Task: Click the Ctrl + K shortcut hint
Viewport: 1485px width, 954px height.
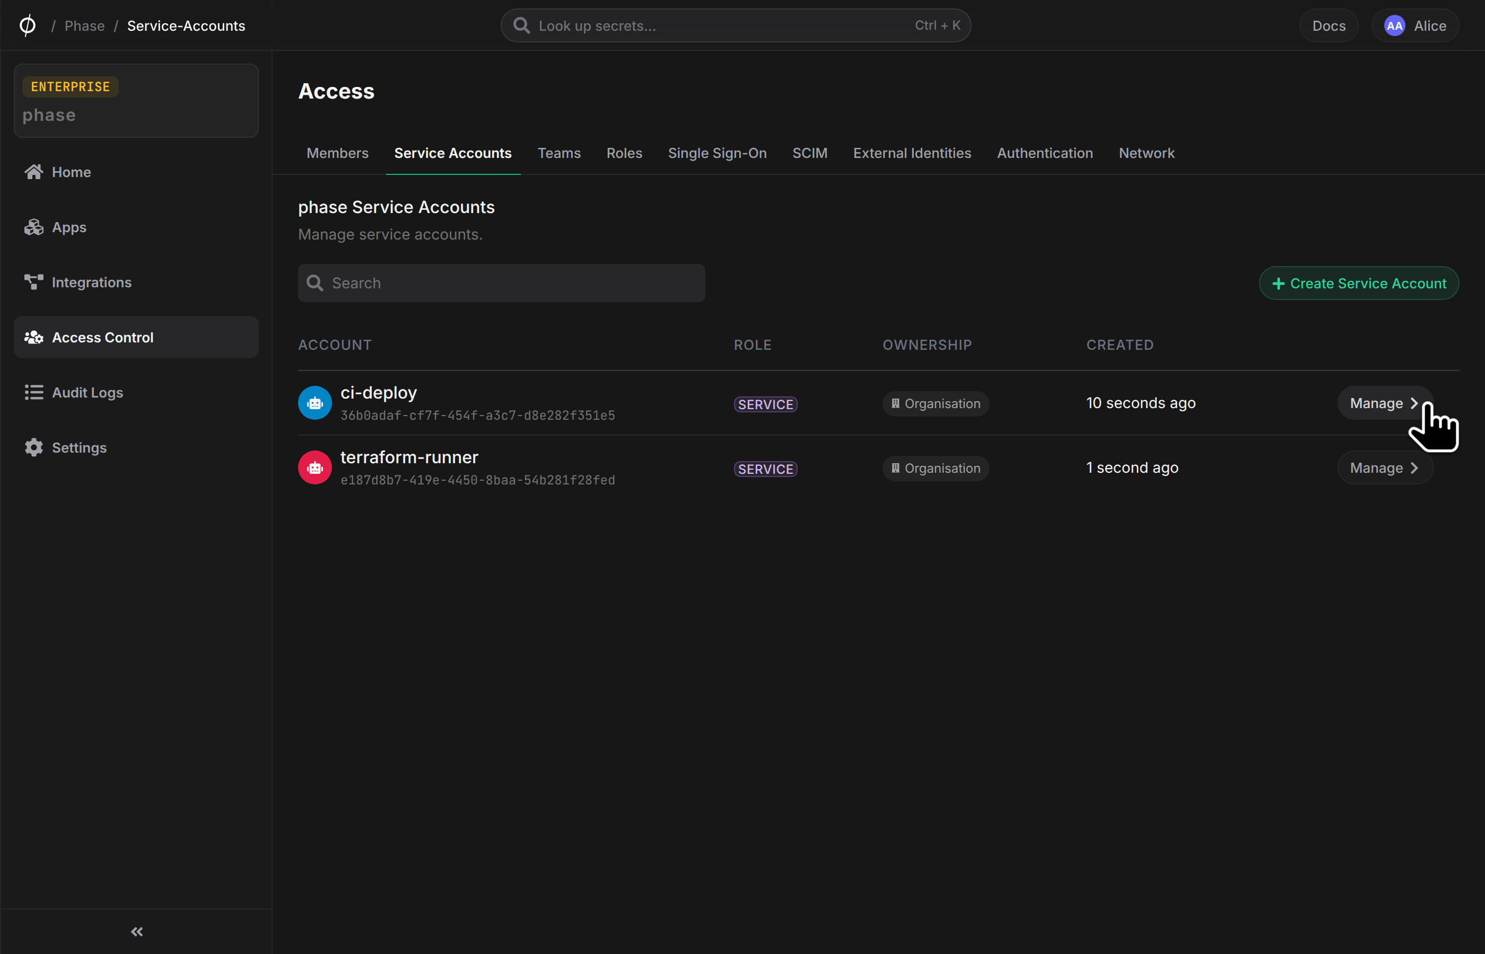Action: [x=937, y=25]
